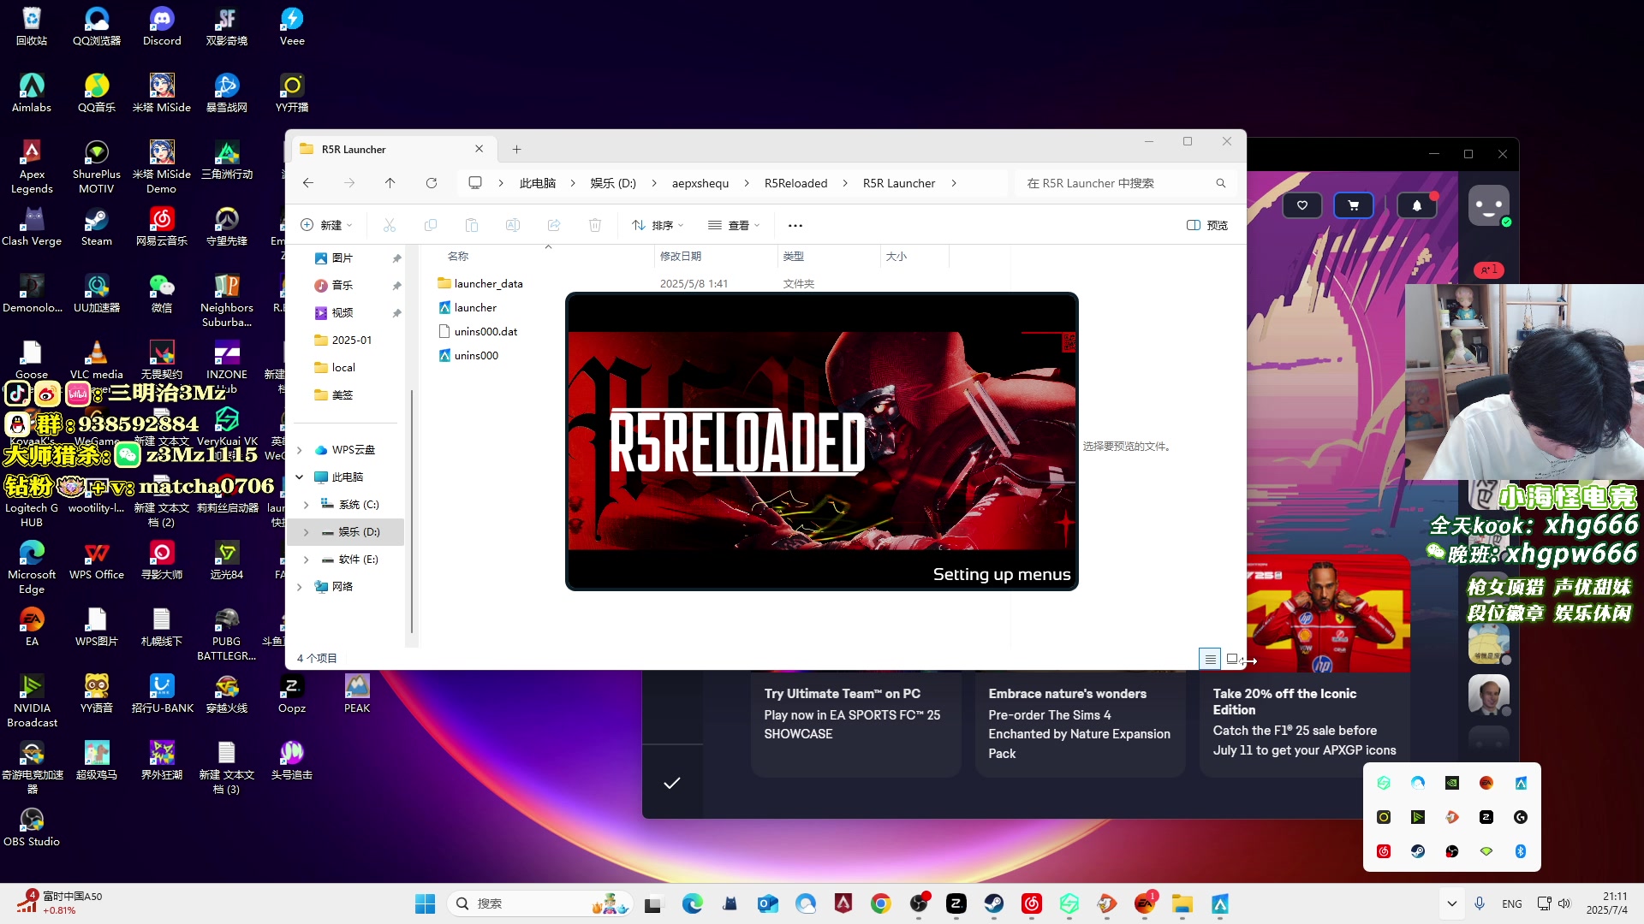The height and width of the screenshot is (924, 1644).
Task: Open Chrome icon on the taskbar
Action: pos(881,903)
